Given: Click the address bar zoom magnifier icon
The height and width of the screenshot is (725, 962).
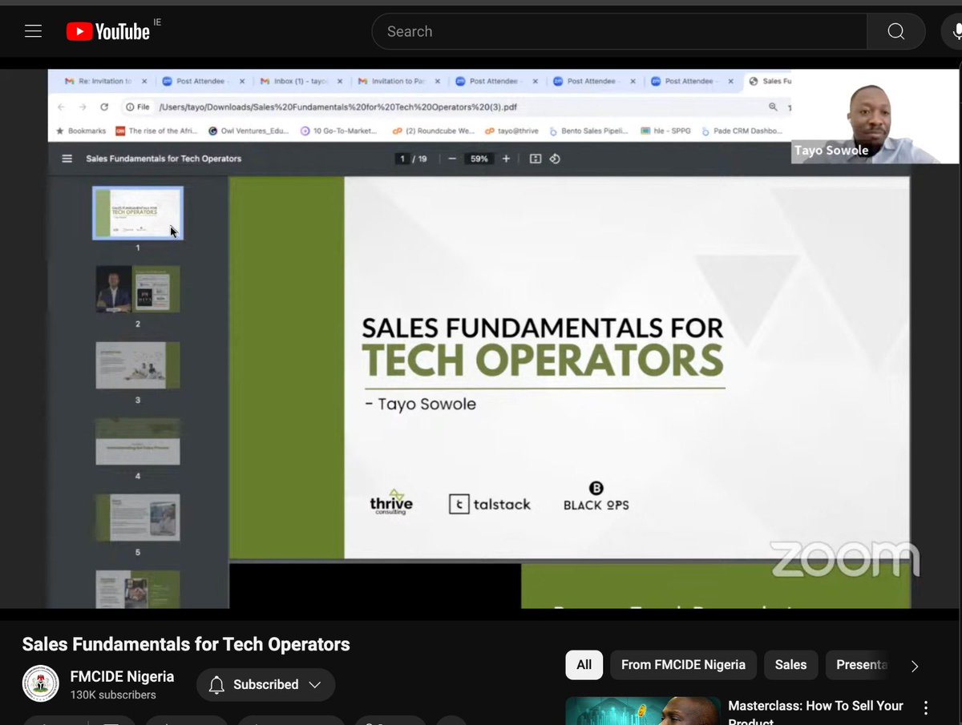Looking at the screenshot, I should [x=773, y=107].
